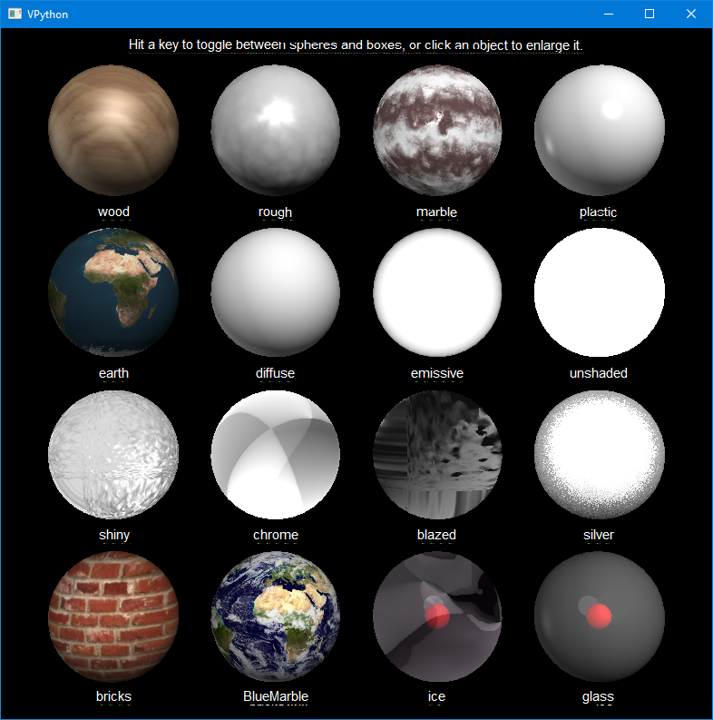Screen dimensions: 713x720
Task: Select the emissive glowing sphere
Action: point(437,292)
